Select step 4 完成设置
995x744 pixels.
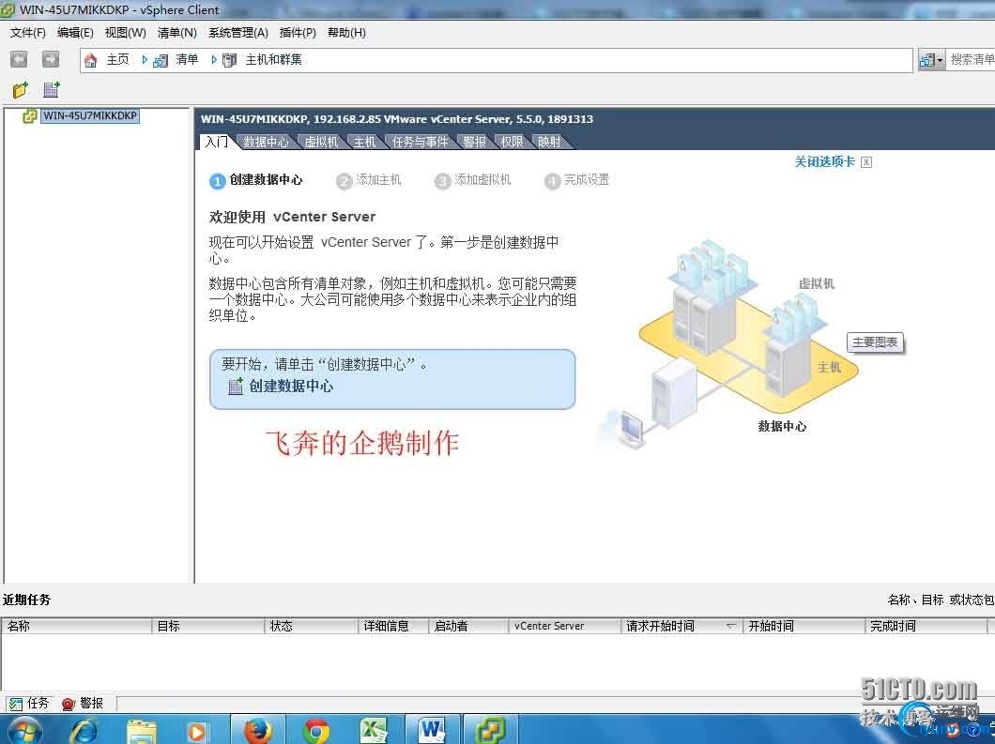(x=577, y=180)
